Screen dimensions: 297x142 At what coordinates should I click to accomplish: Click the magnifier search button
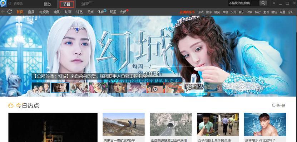point(263,3)
